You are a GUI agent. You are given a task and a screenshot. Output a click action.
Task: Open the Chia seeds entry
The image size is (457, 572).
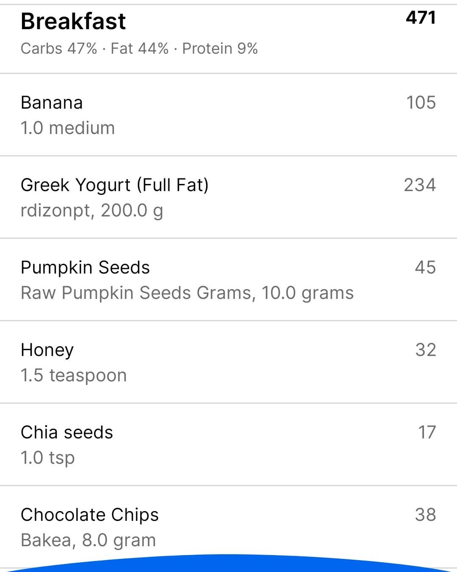pyautogui.click(x=228, y=444)
